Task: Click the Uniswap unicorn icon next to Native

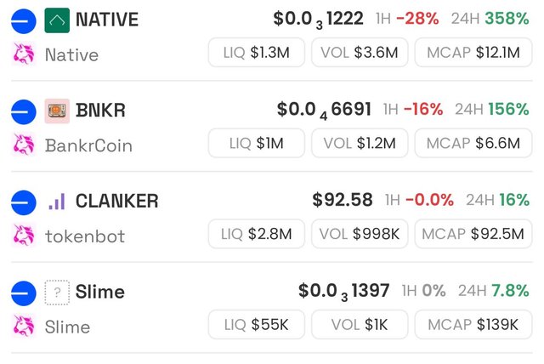Action: [23, 54]
